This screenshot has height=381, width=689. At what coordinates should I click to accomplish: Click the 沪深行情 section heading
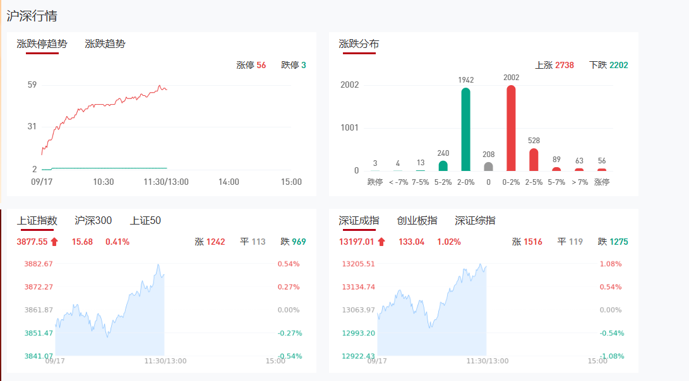(32, 16)
